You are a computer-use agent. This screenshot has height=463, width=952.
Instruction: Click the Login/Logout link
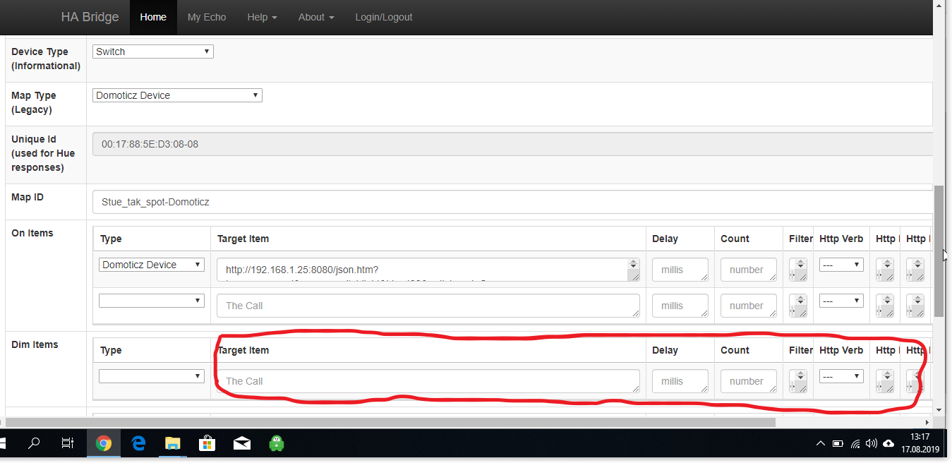384,17
